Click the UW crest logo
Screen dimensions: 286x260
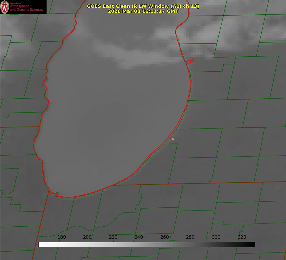[5, 7]
